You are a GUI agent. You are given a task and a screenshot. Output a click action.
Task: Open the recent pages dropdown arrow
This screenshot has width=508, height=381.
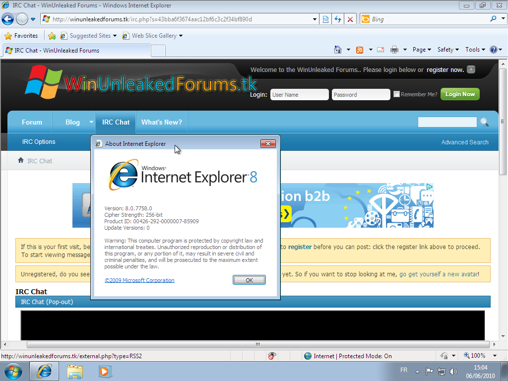point(33,19)
